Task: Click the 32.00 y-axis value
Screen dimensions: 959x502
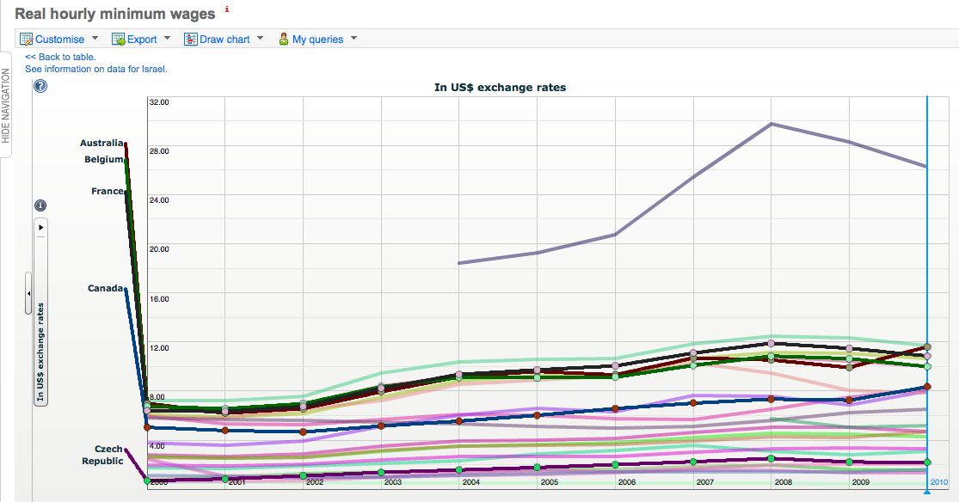Action: pos(159,102)
